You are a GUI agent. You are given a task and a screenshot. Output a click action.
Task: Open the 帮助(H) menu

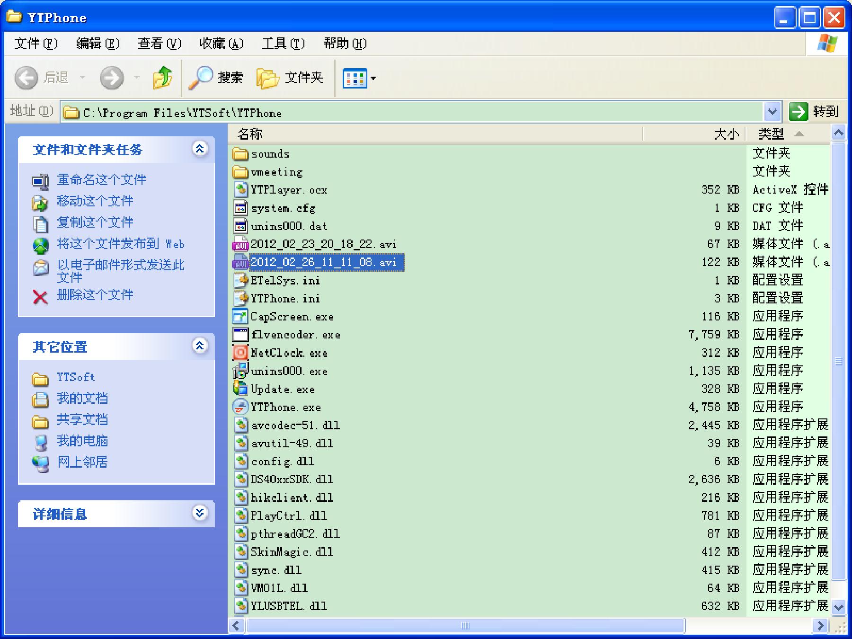(345, 44)
